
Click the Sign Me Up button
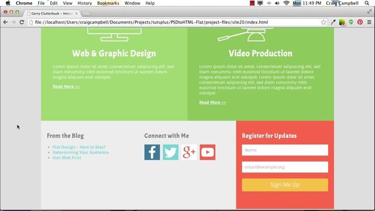[285, 185]
